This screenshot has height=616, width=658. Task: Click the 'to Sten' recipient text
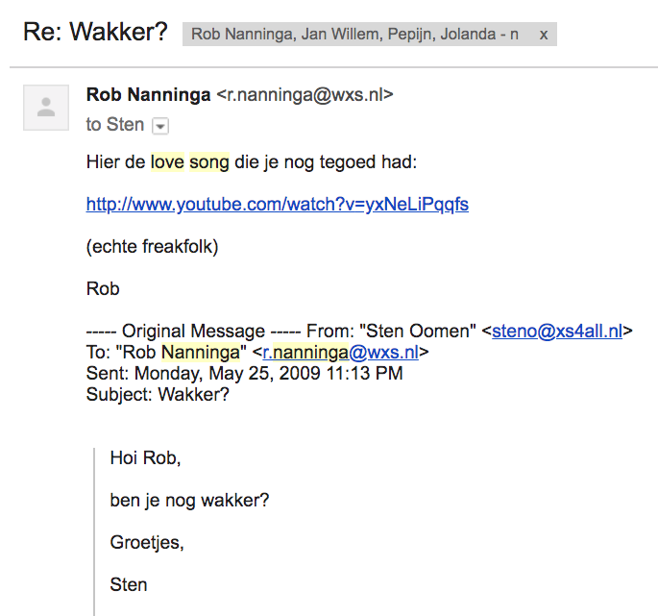point(114,125)
